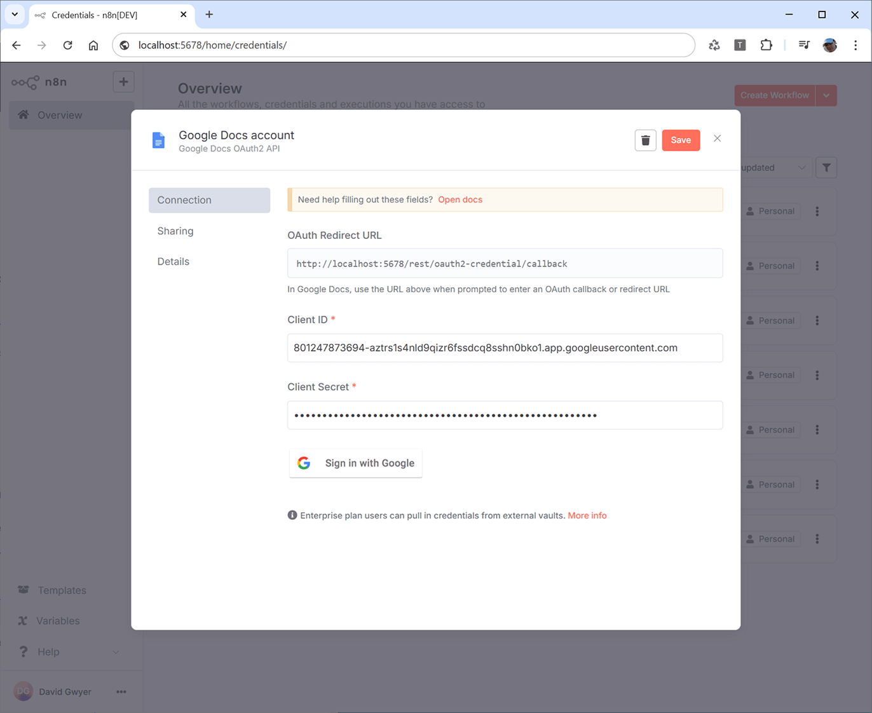Go to the browser home page

pos(93,45)
